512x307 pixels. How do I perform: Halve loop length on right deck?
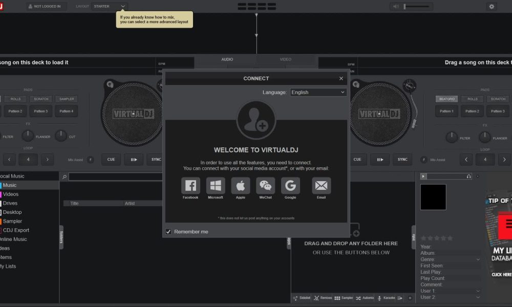(x=466, y=160)
